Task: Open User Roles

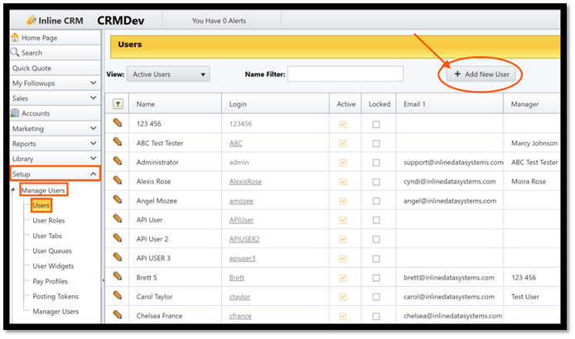Action: coord(48,221)
